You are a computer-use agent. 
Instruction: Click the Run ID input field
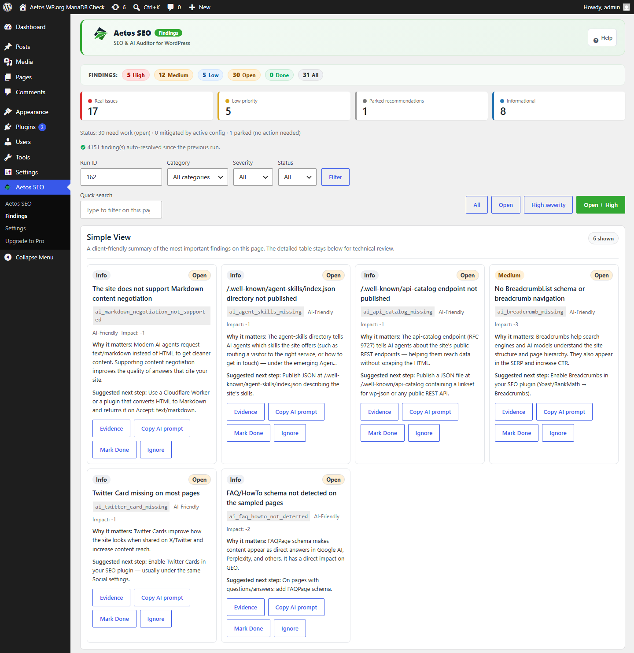click(x=121, y=177)
